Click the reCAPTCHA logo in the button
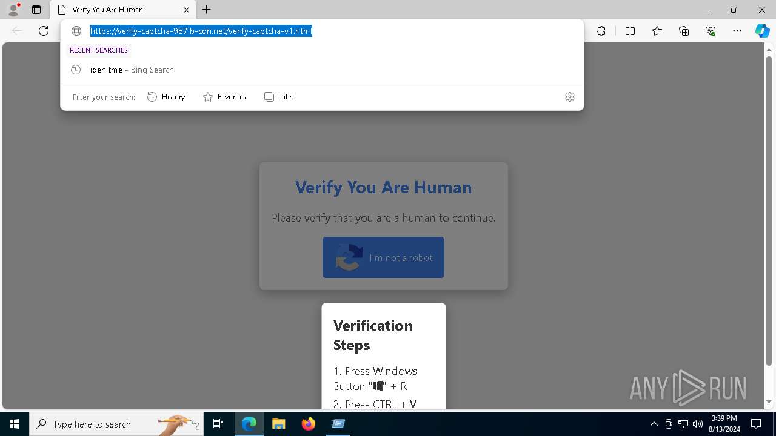Image resolution: width=776 pixels, height=436 pixels. point(349,257)
